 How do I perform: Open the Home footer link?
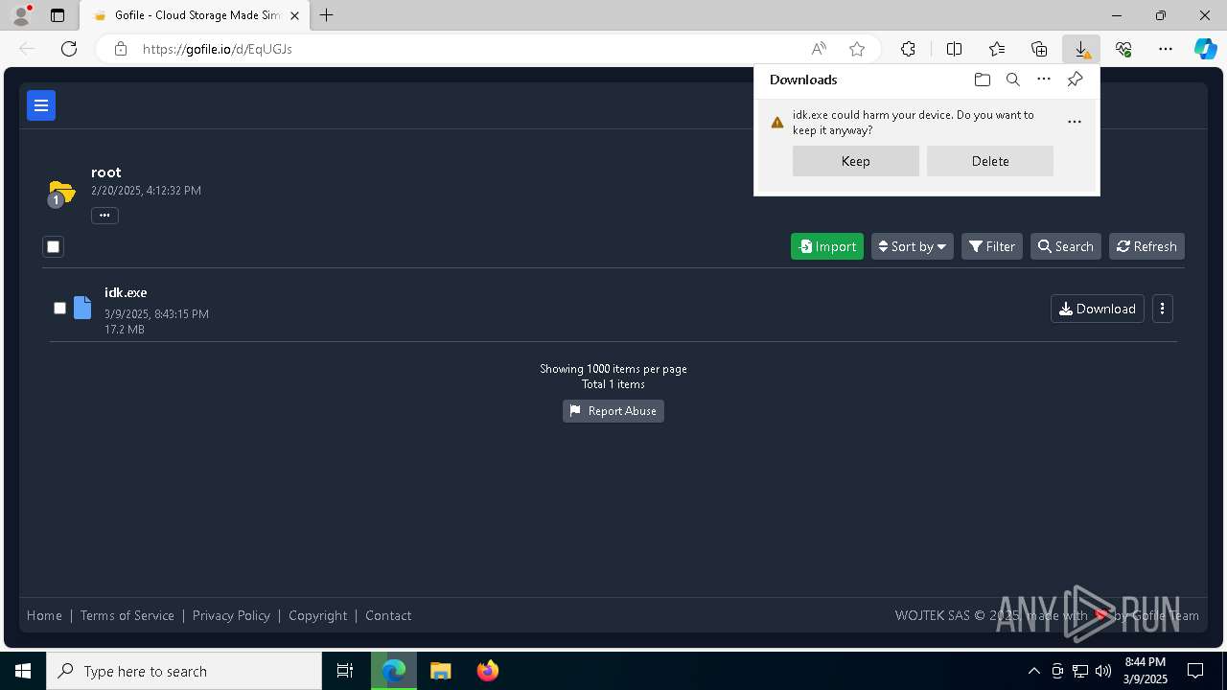click(x=44, y=615)
